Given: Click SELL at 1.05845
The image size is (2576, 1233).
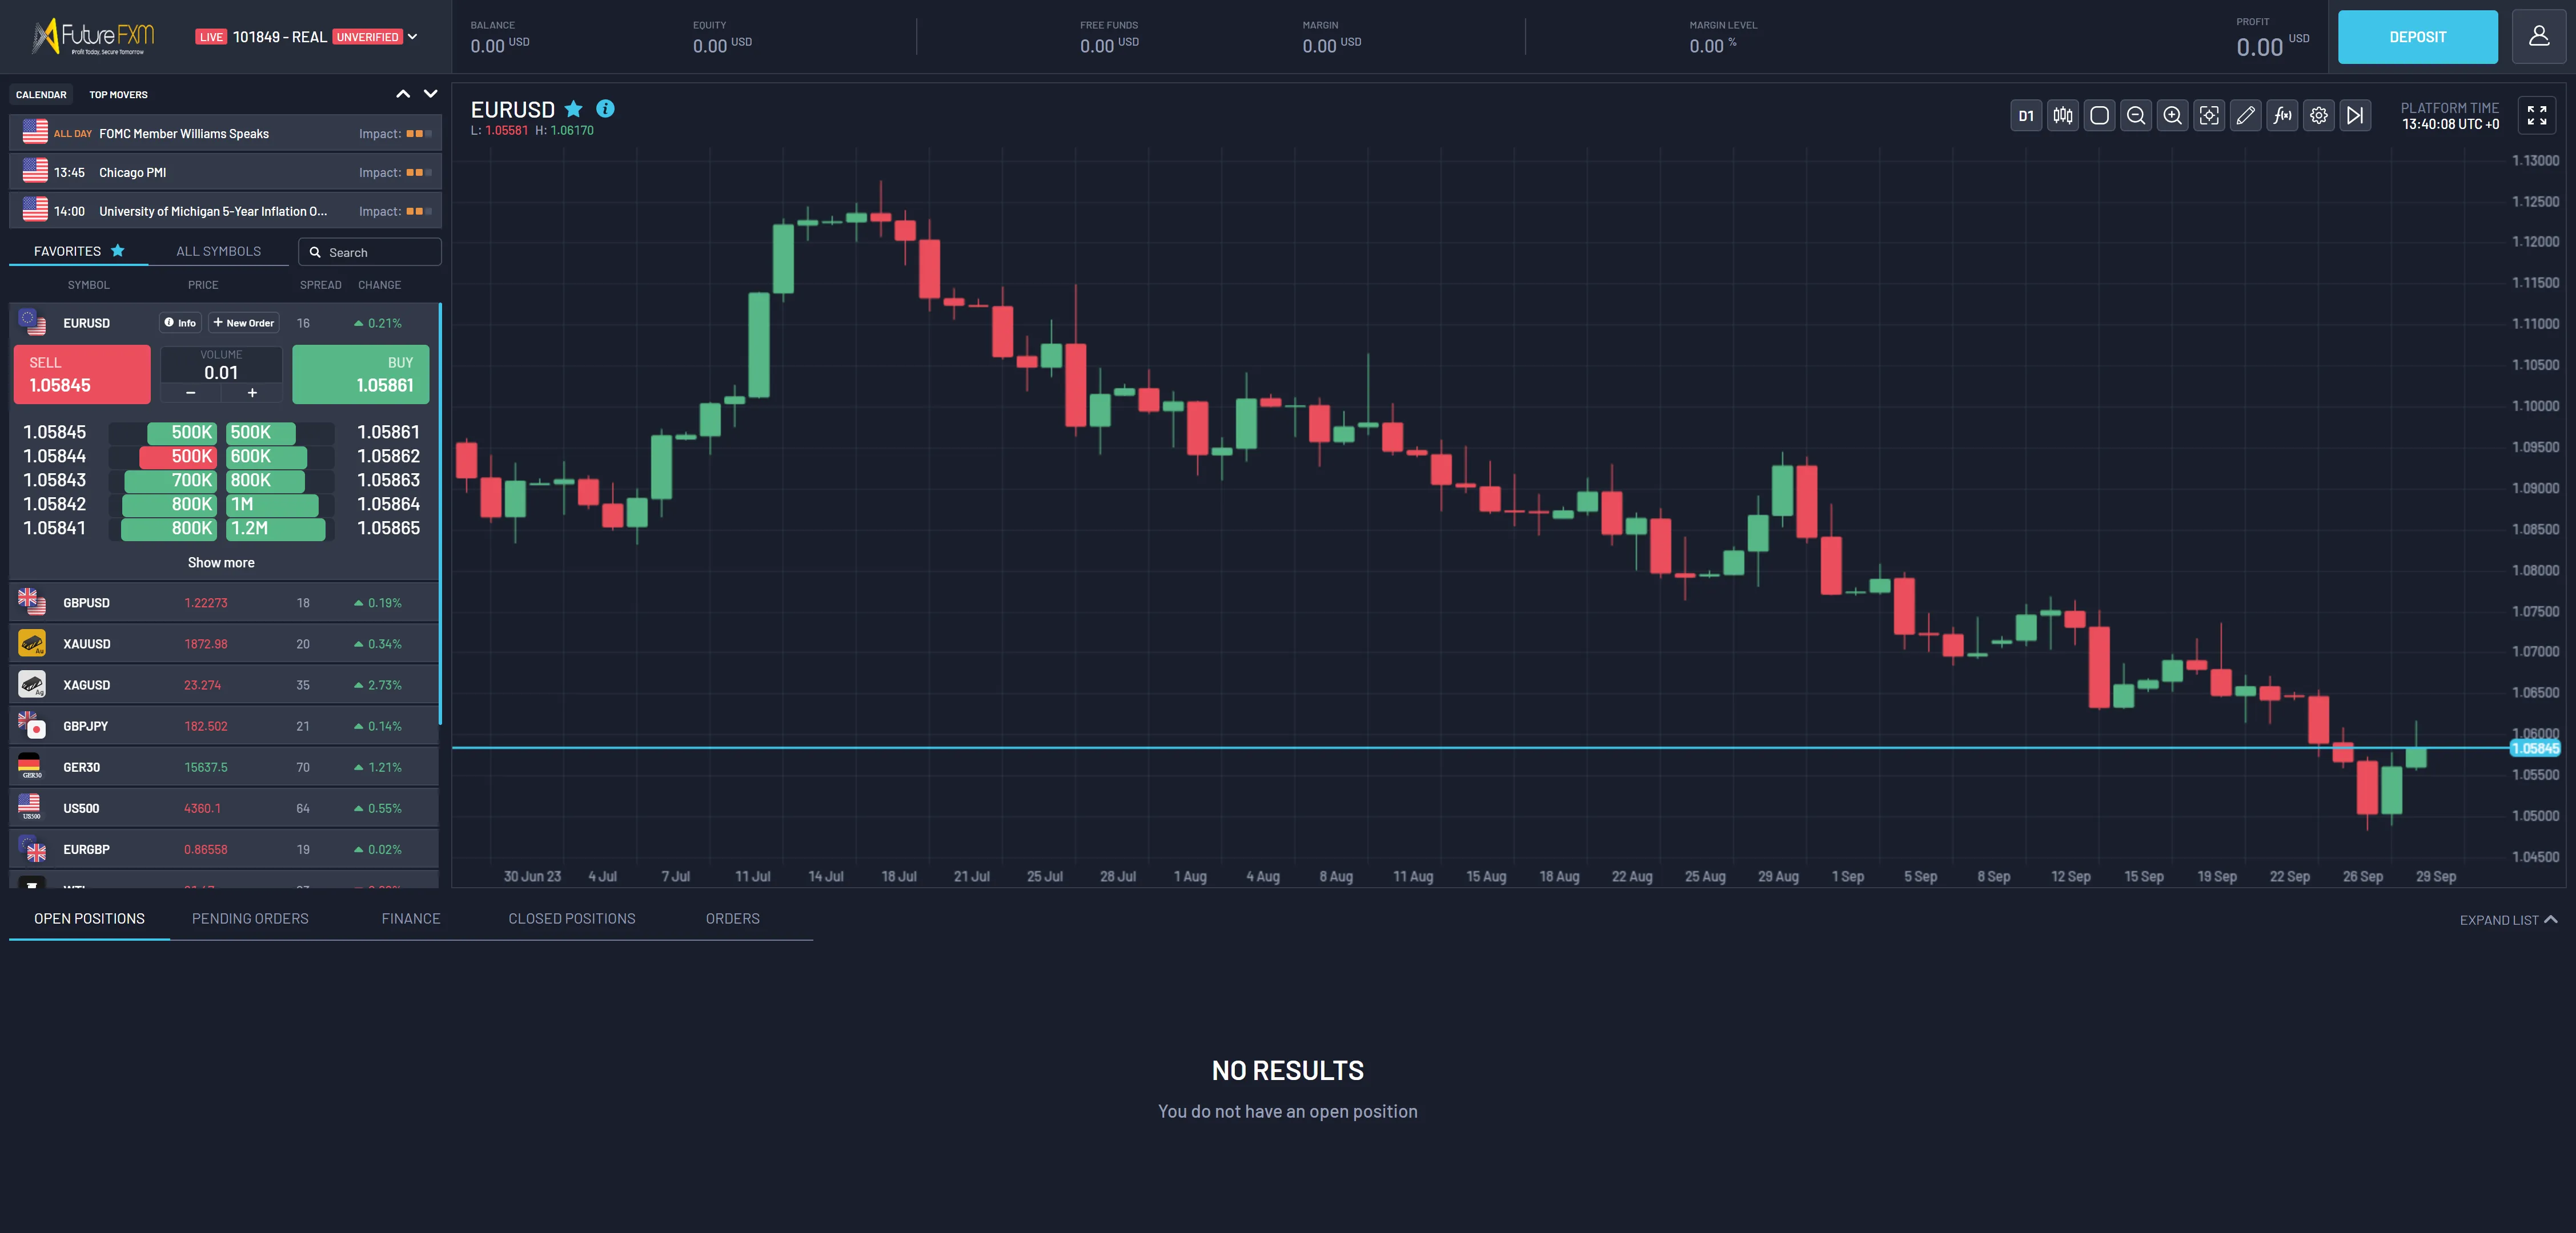Looking at the screenshot, I should (82, 374).
